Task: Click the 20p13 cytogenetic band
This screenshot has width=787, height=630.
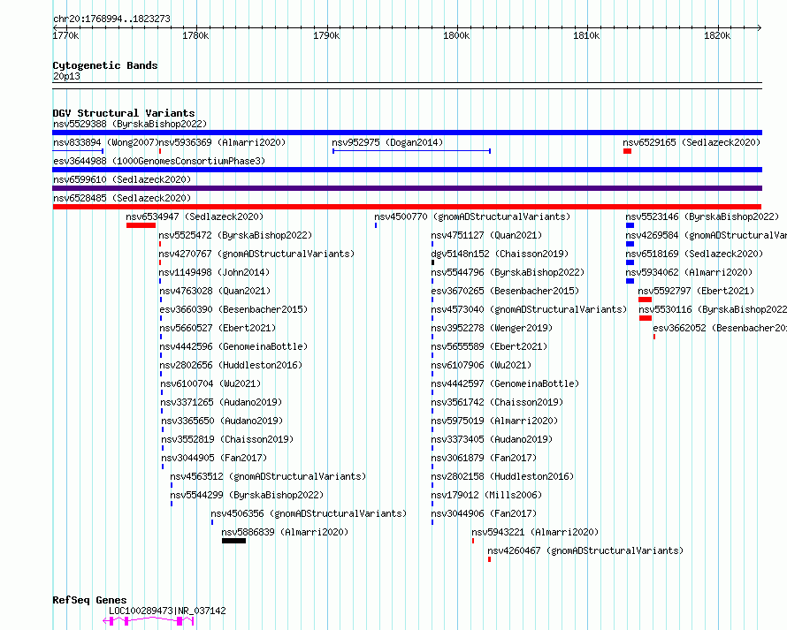Action: 407,86
